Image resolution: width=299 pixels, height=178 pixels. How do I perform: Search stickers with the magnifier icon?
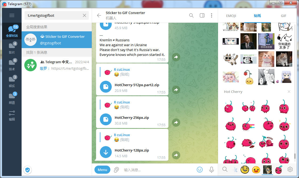point(225,169)
